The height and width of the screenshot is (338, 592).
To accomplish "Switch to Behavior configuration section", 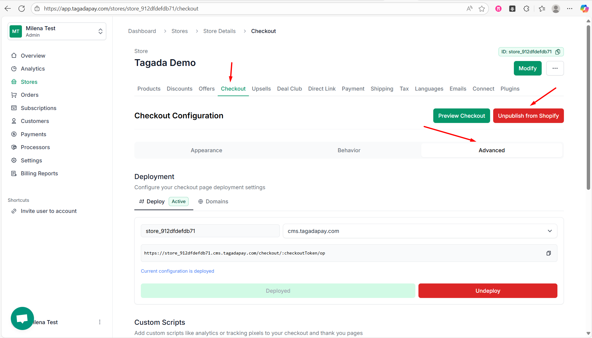I will click(349, 150).
